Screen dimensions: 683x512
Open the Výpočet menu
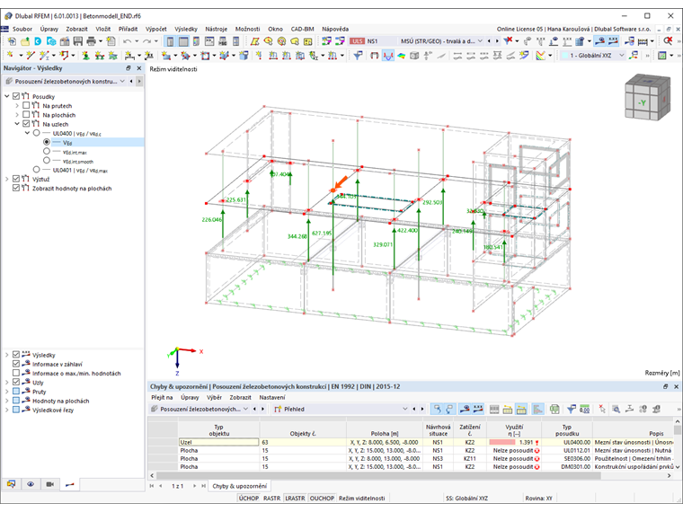(x=156, y=29)
